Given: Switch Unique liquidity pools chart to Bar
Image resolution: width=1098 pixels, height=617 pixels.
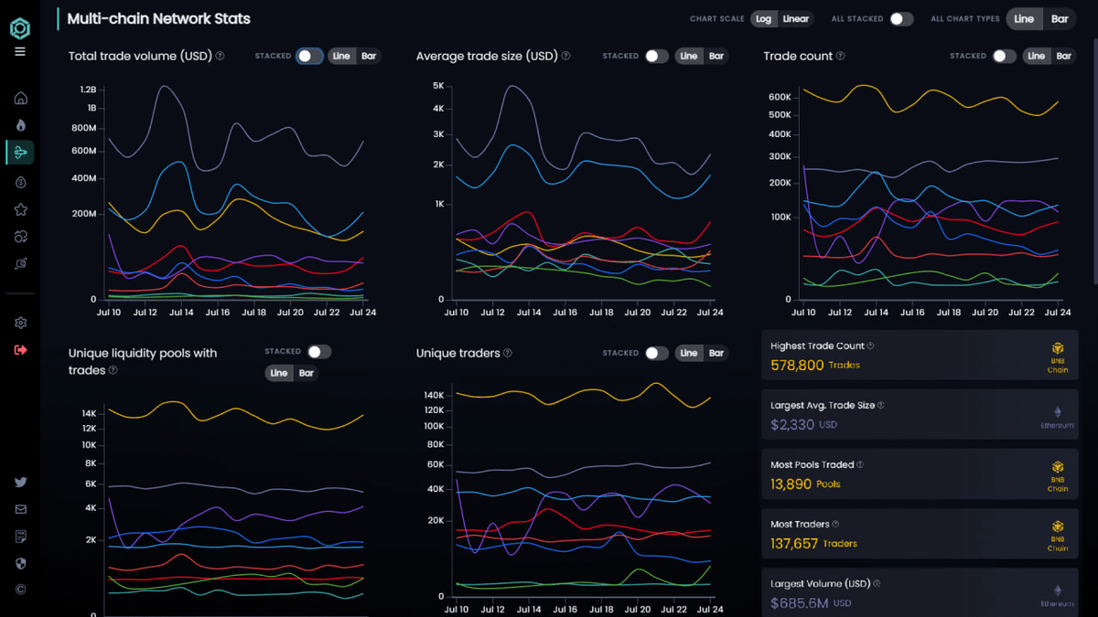Looking at the screenshot, I should [x=307, y=373].
